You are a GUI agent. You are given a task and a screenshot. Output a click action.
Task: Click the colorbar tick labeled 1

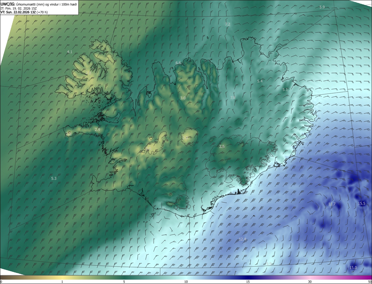pyautogui.click(x=62, y=282)
